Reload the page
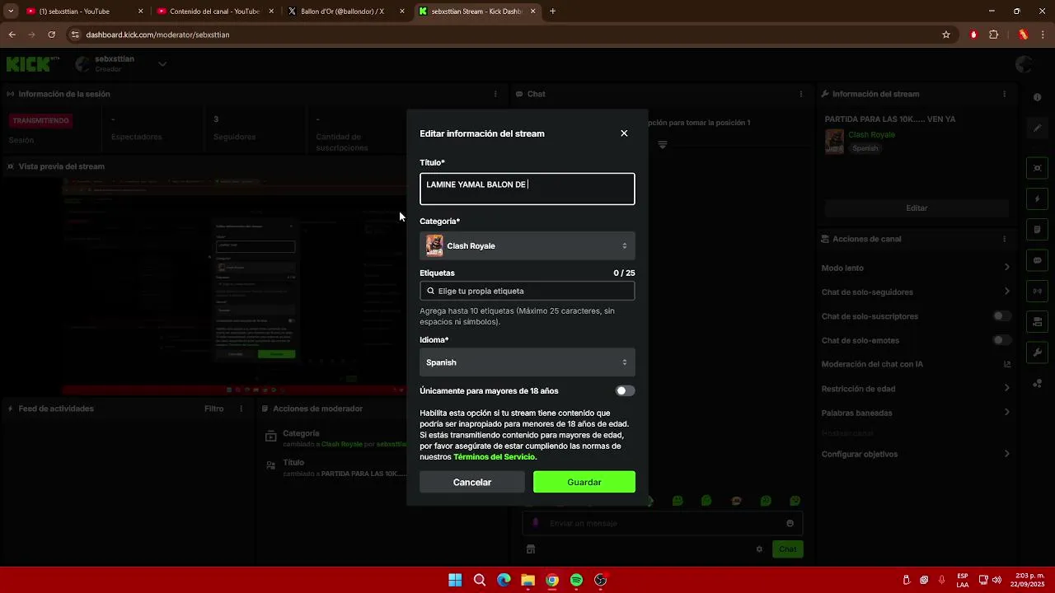The image size is (1055, 593). (x=51, y=35)
